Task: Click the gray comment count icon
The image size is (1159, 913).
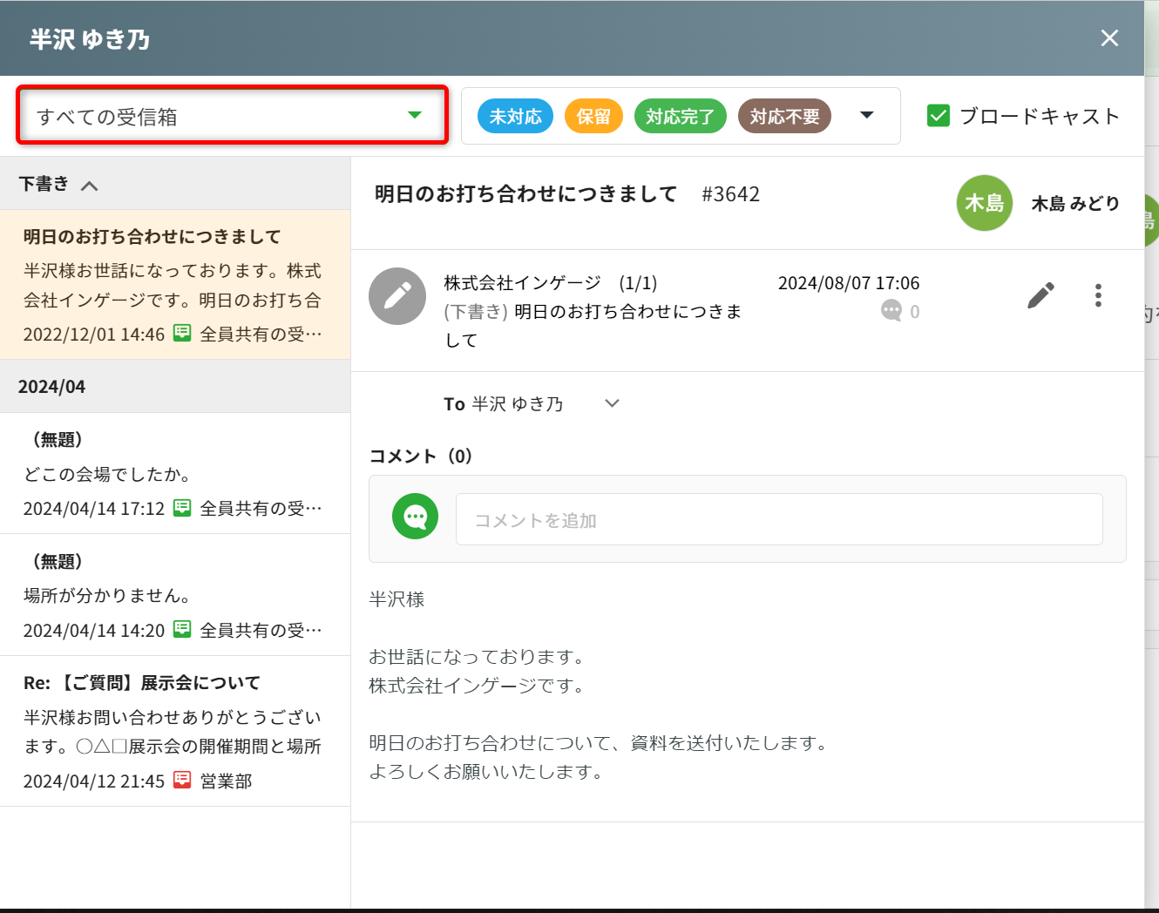Action: (x=891, y=311)
